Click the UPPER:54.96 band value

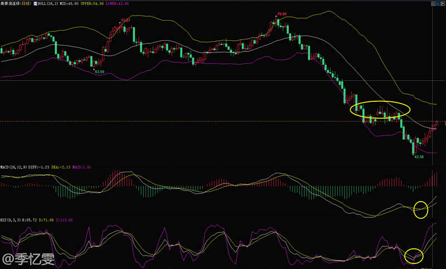click(x=94, y=3)
